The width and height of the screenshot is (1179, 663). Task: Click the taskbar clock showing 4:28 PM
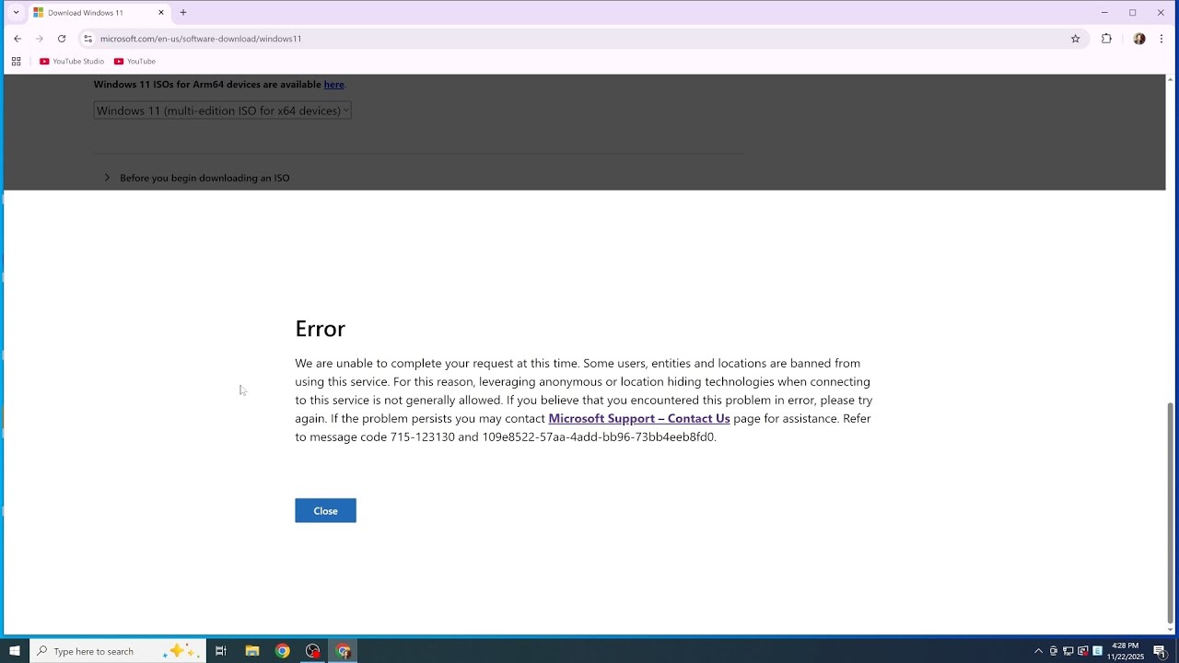click(1126, 651)
